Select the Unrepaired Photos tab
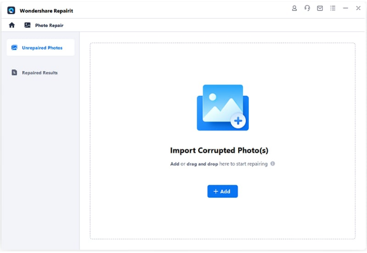 pos(41,48)
